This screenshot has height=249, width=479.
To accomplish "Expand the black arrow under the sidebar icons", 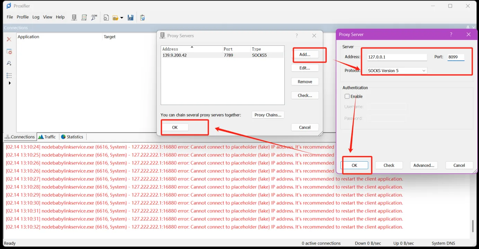I will pos(10,83).
